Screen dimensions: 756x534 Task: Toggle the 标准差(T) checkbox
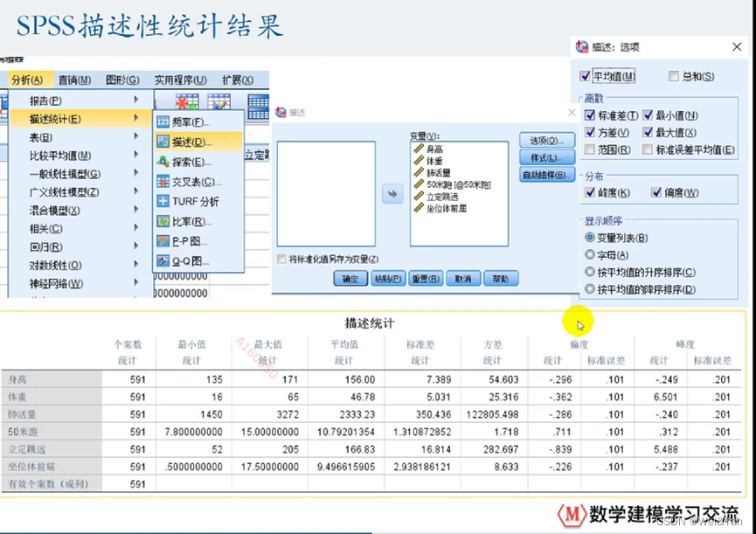590,115
